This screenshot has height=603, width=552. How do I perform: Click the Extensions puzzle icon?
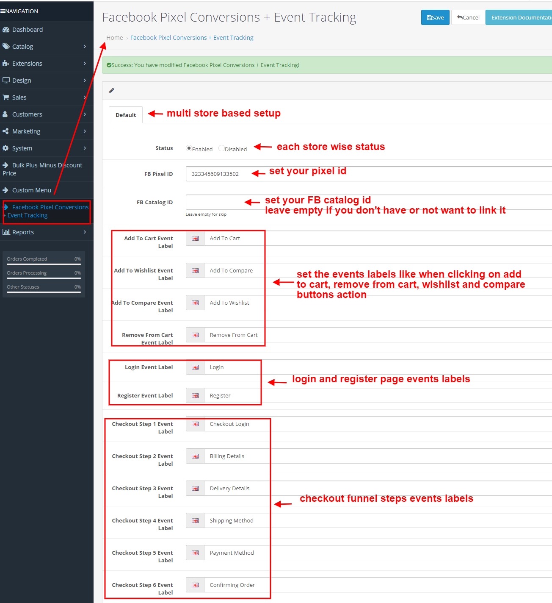pyautogui.click(x=6, y=64)
